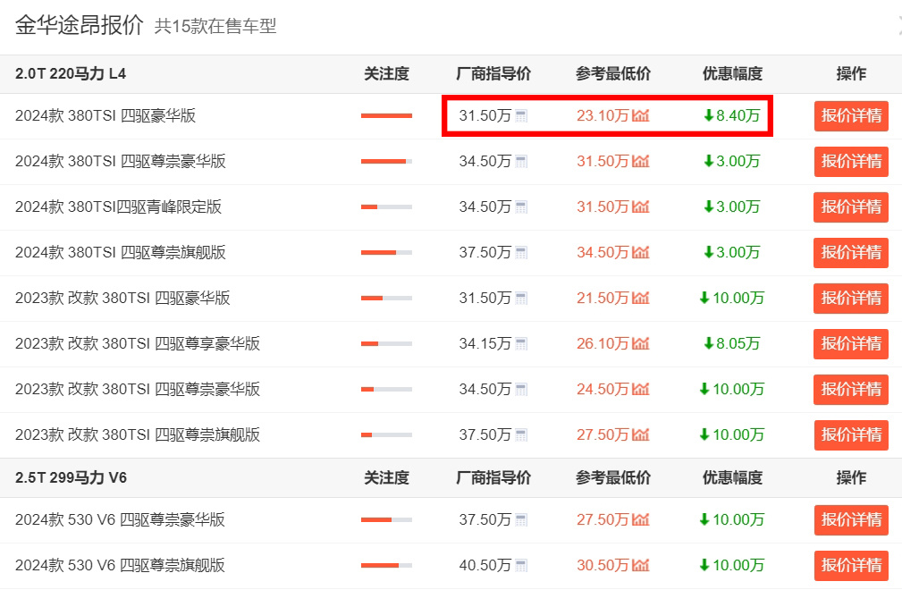Open calculator icon for 2024款 四驱尊崇豪华版 34.50万

coord(521,162)
